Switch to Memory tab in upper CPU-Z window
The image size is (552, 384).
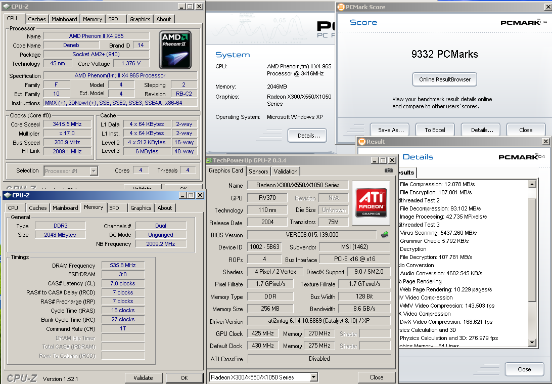point(93,19)
